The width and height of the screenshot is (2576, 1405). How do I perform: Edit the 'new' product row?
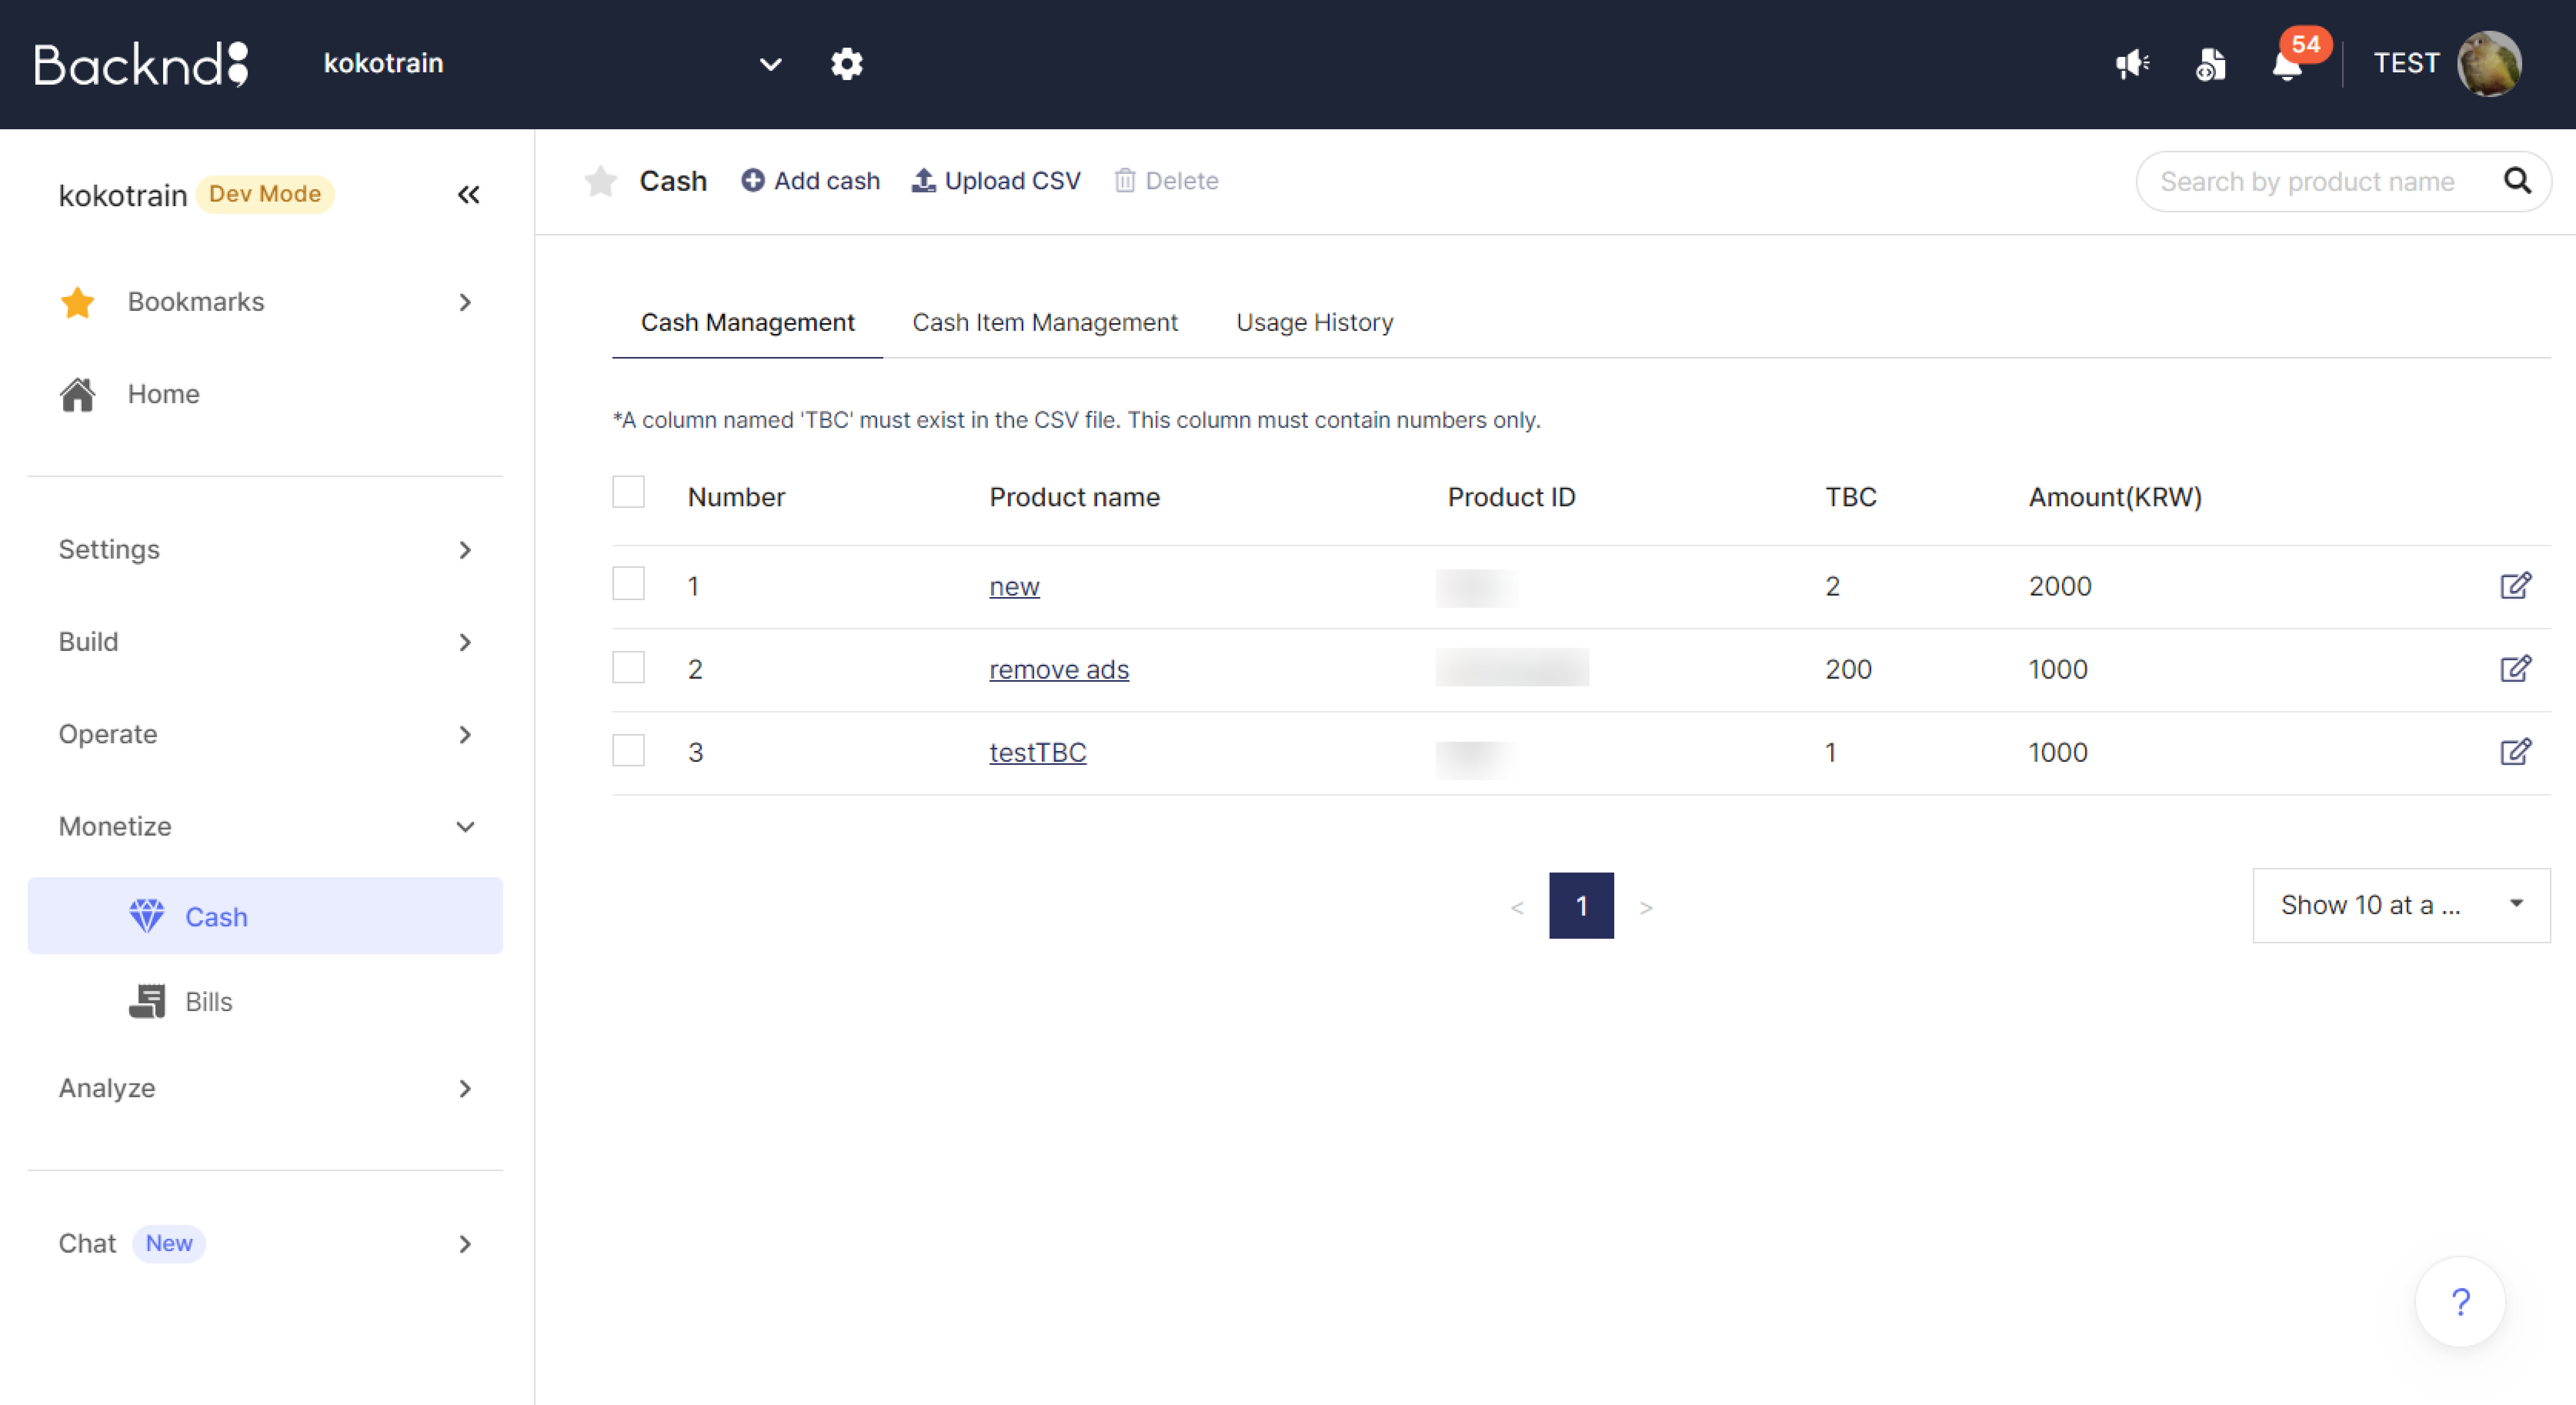coord(2515,586)
